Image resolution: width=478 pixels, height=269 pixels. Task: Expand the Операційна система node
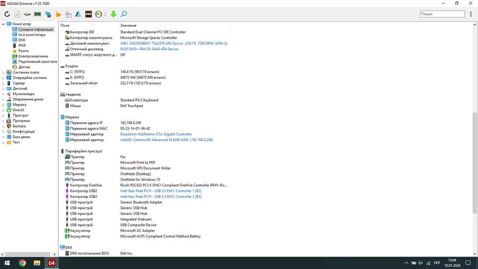pyautogui.click(x=3, y=78)
